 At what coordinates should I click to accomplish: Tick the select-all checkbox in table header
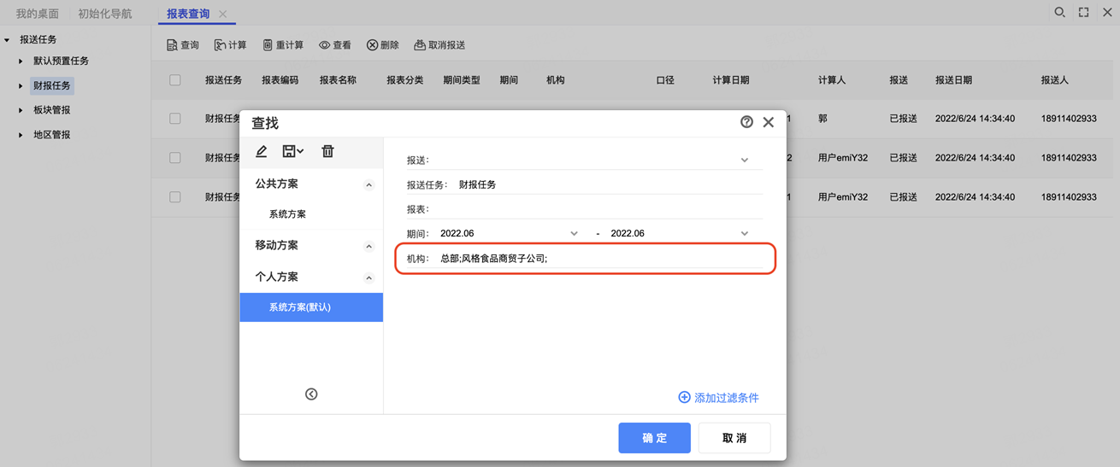tap(175, 80)
